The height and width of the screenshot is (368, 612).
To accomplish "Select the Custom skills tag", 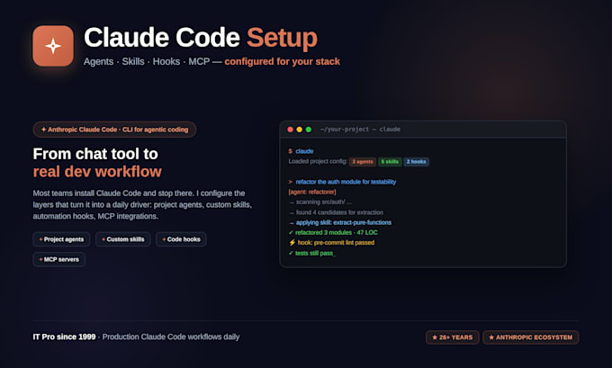I will (x=123, y=239).
